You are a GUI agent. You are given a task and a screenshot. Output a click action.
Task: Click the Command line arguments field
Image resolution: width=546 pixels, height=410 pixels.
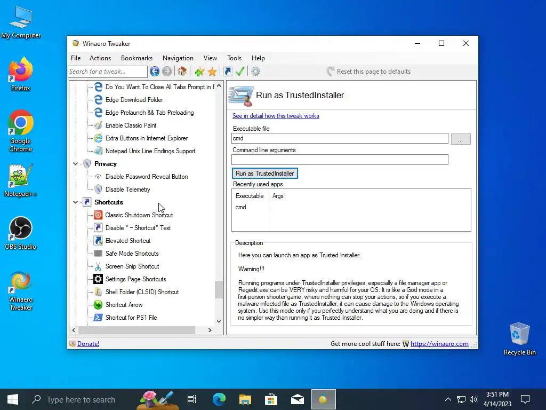(x=340, y=160)
